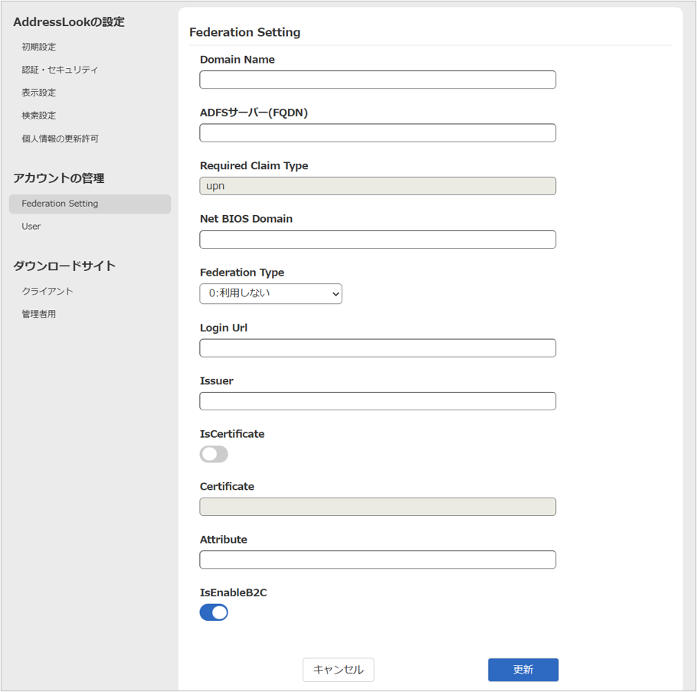Open 検索設定 menu item
Image resolution: width=697 pixels, height=692 pixels.
(39, 116)
